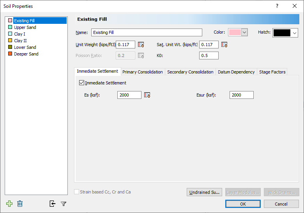Viewport: 304px width, 213px height.
Task: Select Clay I in the soil list
Action: point(19,34)
